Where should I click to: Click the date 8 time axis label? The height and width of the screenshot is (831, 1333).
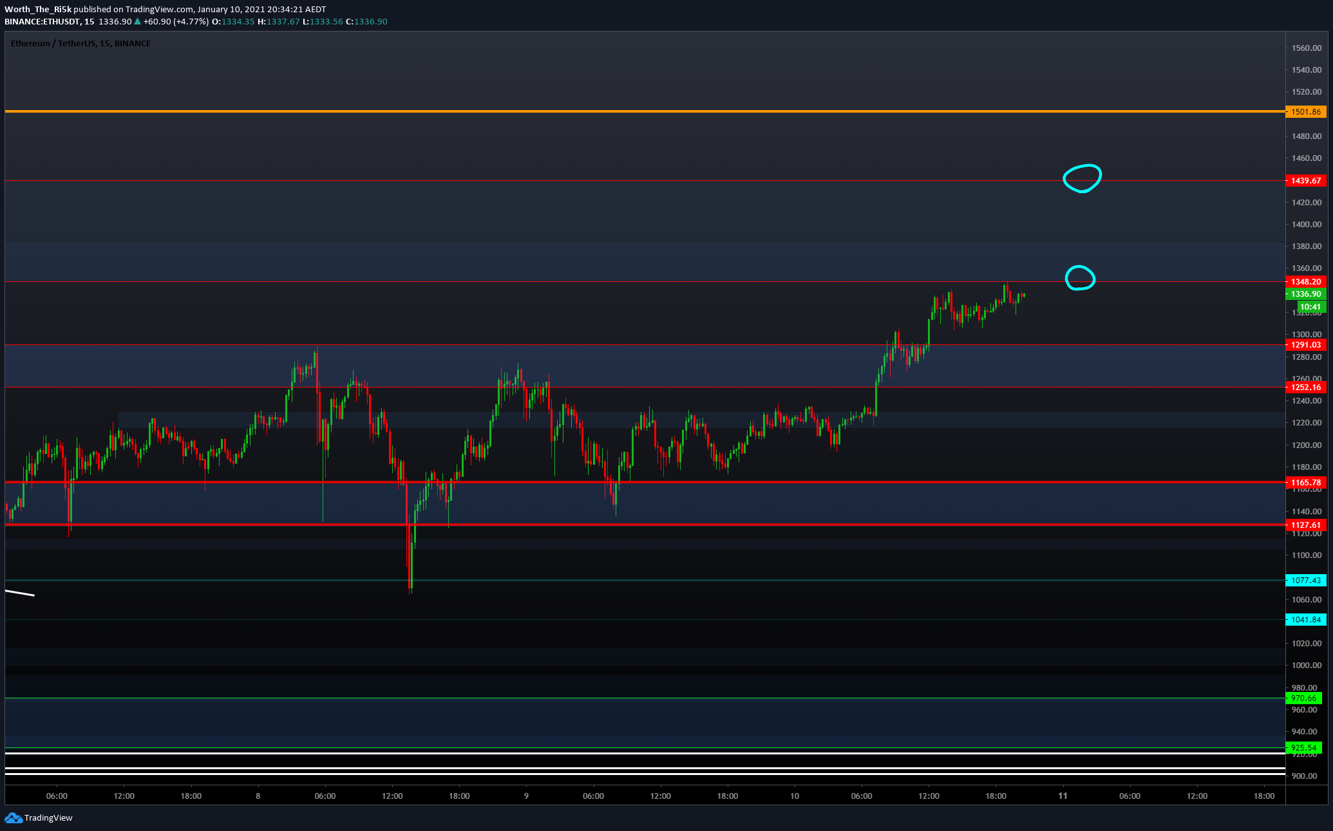coord(258,796)
